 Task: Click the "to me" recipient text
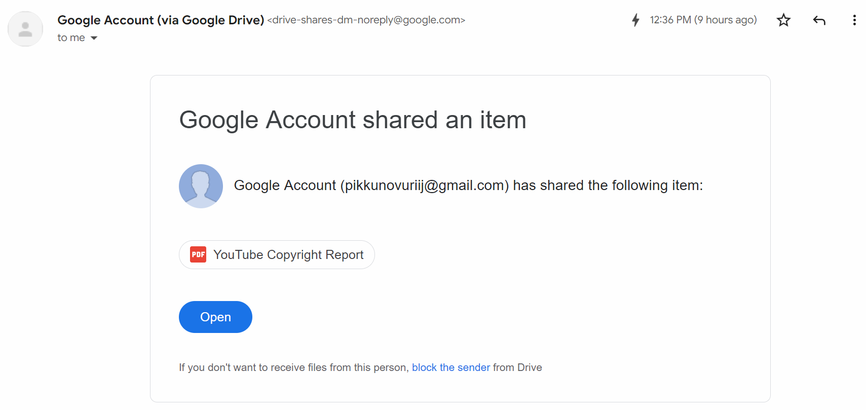71,38
